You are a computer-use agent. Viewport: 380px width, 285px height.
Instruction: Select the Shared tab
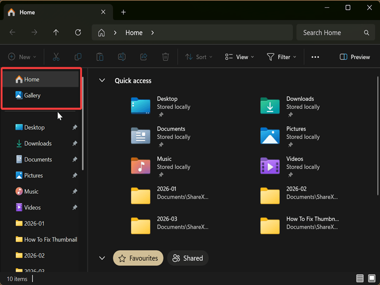(188, 258)
